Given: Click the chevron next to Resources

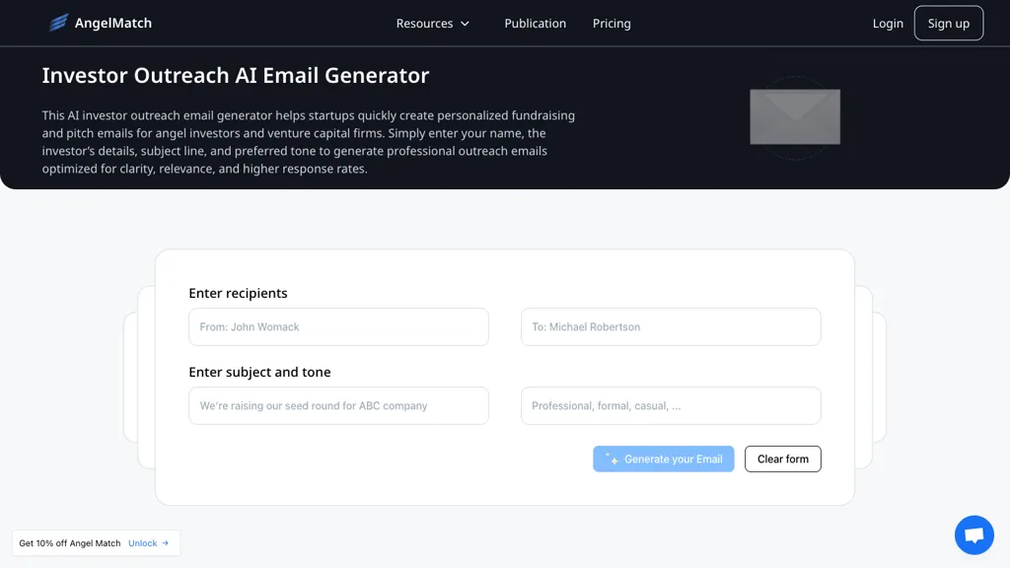Looking at the screenshot, I should pyautogui.click(x=466, y=24).
